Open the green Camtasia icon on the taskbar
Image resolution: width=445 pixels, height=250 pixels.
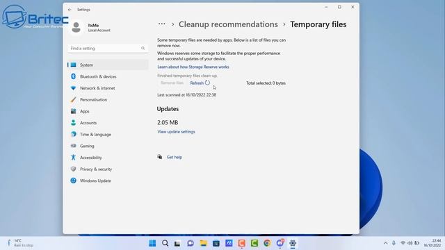click(x=254, y=243)
